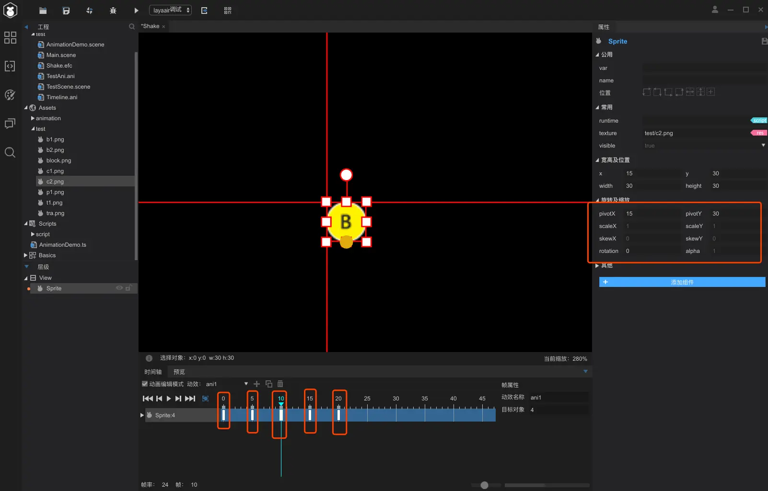The image size is (768, 491).
Task: Click the refresh icon beside the save button
Action: pos(90,11)
